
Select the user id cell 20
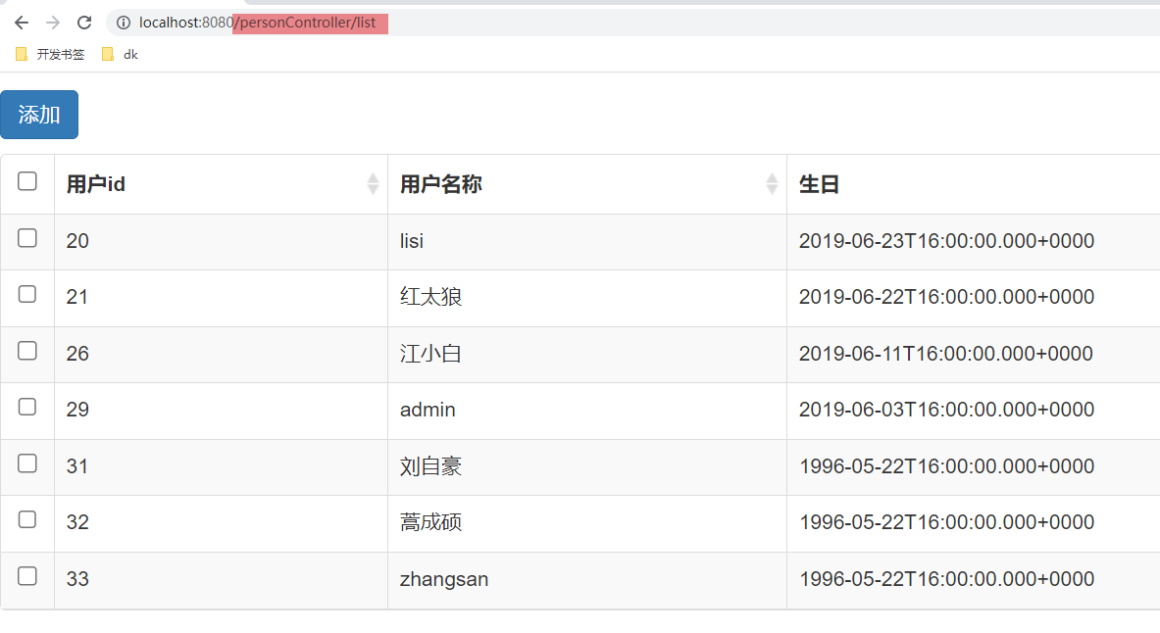(222, 242)
